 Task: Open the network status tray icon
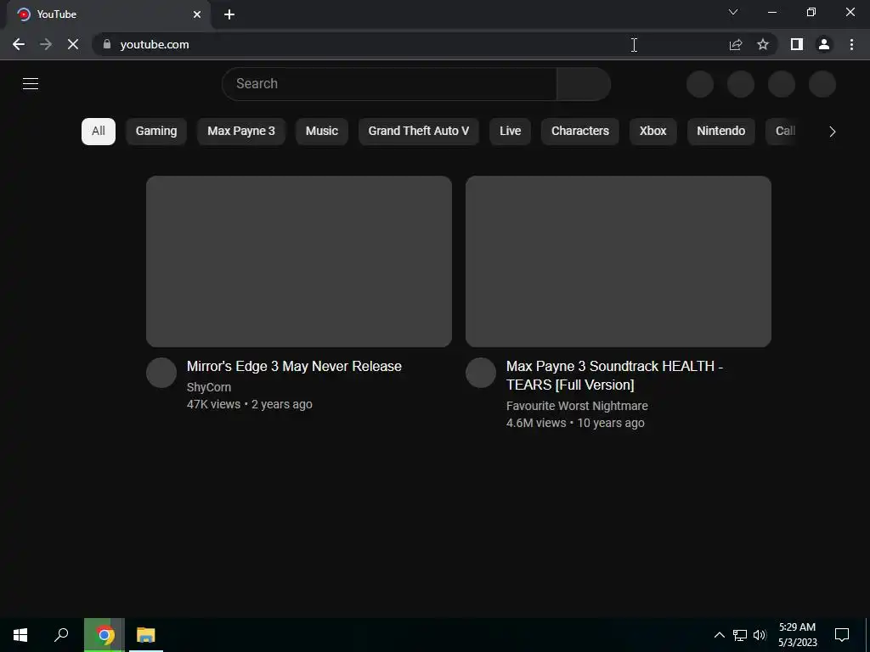pos(740,635)
